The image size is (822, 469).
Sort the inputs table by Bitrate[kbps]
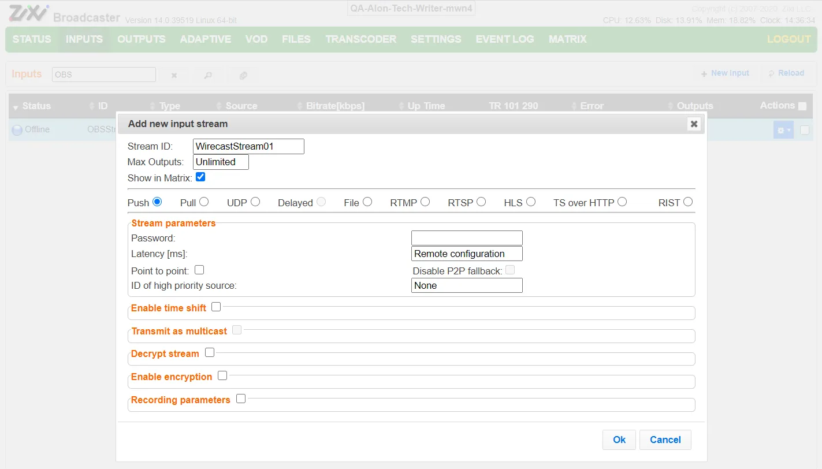point(331,106)
